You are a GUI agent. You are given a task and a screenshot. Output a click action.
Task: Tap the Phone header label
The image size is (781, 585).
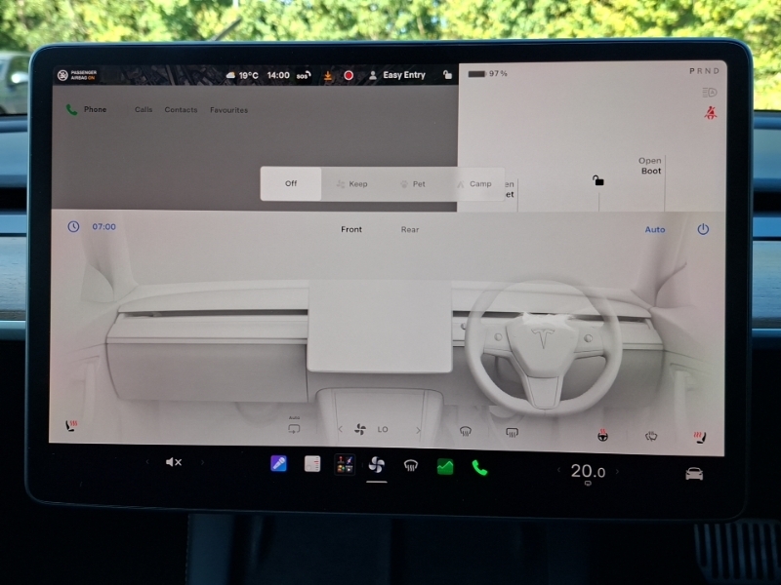[x=95, y=109]
